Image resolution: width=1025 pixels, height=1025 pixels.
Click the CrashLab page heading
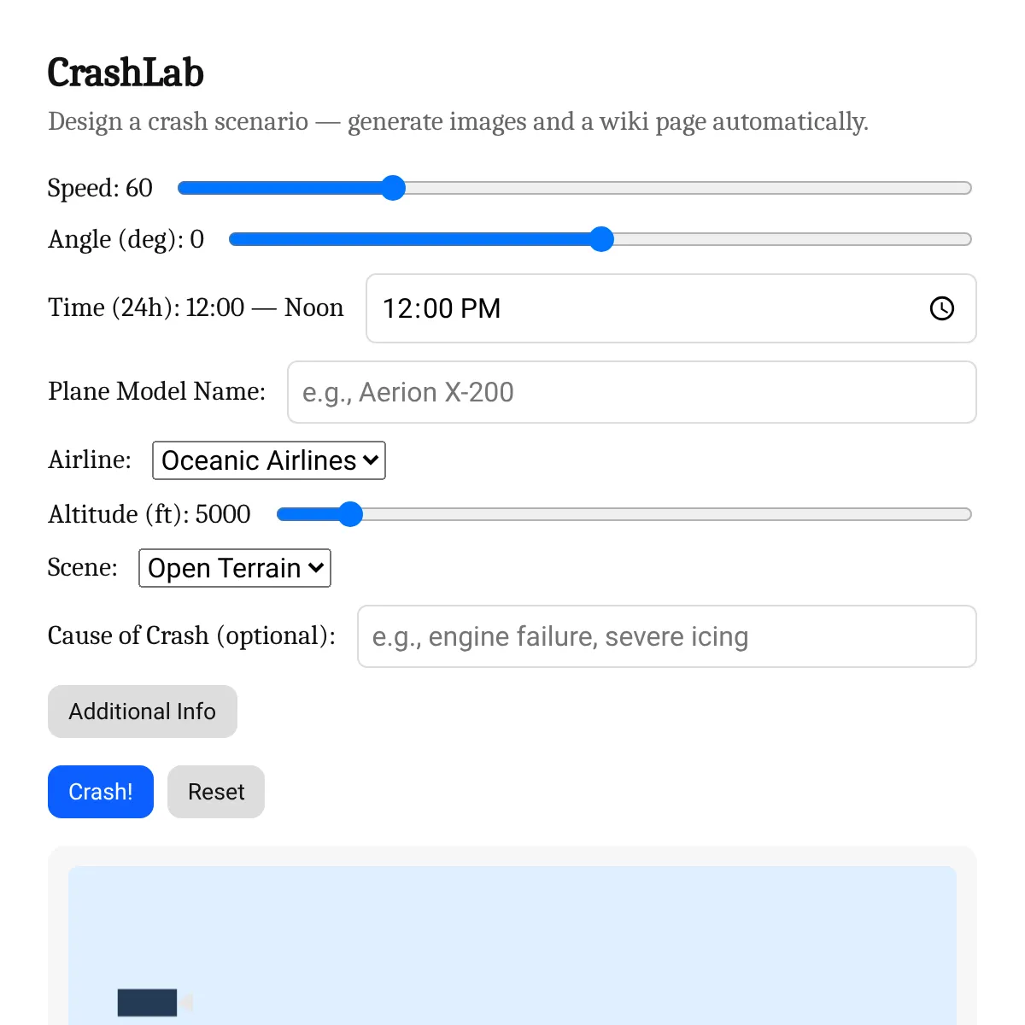click(126, 73)
